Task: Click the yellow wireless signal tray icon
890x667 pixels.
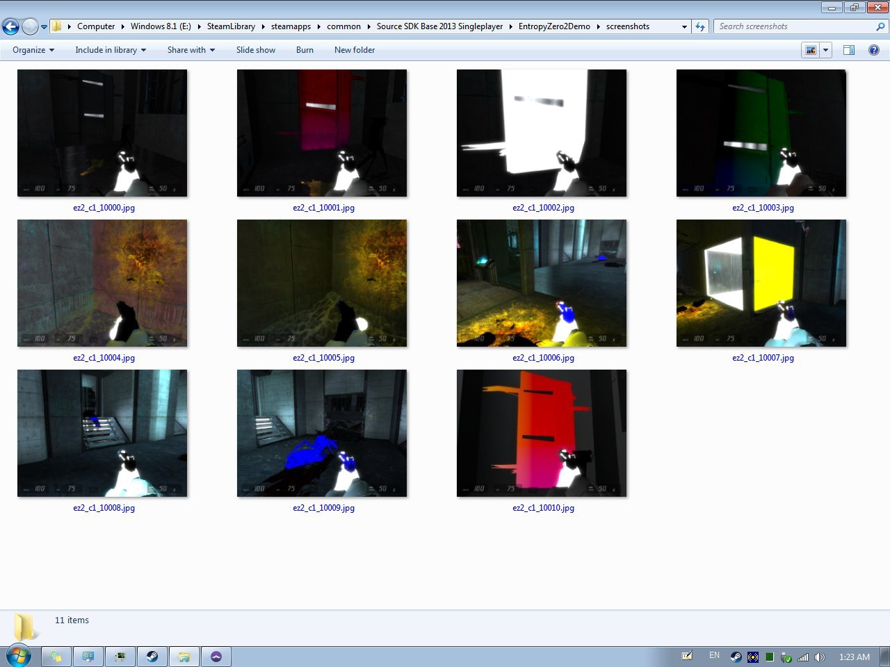Action: point(753,657)
